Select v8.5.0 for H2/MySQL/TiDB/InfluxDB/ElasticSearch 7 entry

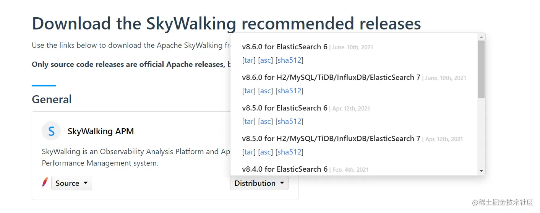pos(331,138)
